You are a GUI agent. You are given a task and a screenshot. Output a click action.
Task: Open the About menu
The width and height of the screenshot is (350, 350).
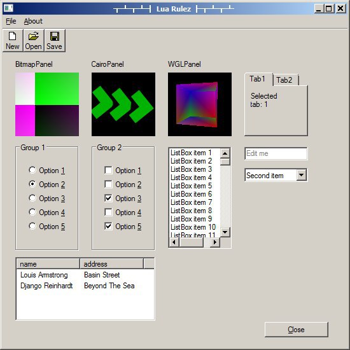tap(33, 21)
